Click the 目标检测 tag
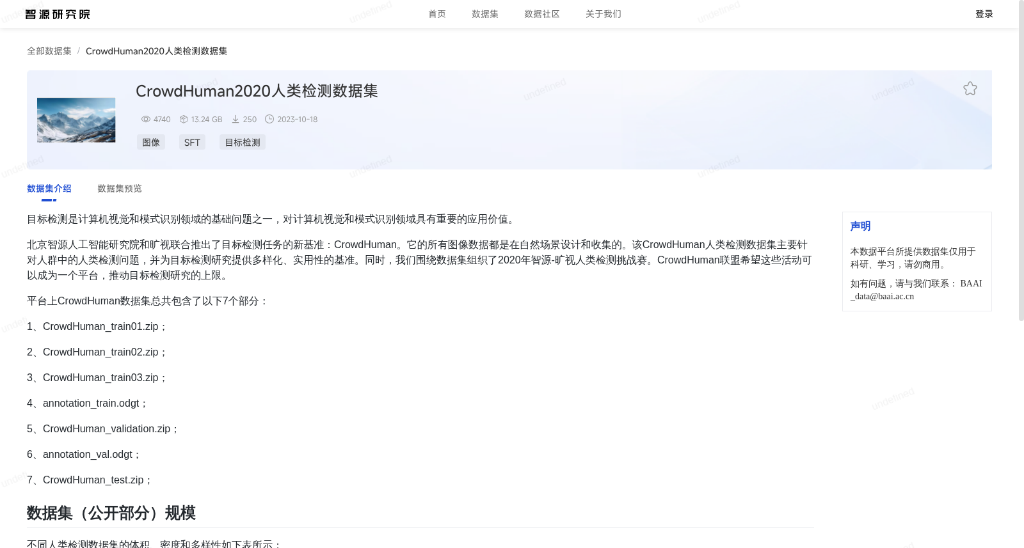The image size is (1024, 548). pyautogui.click(x=243, y=143)
